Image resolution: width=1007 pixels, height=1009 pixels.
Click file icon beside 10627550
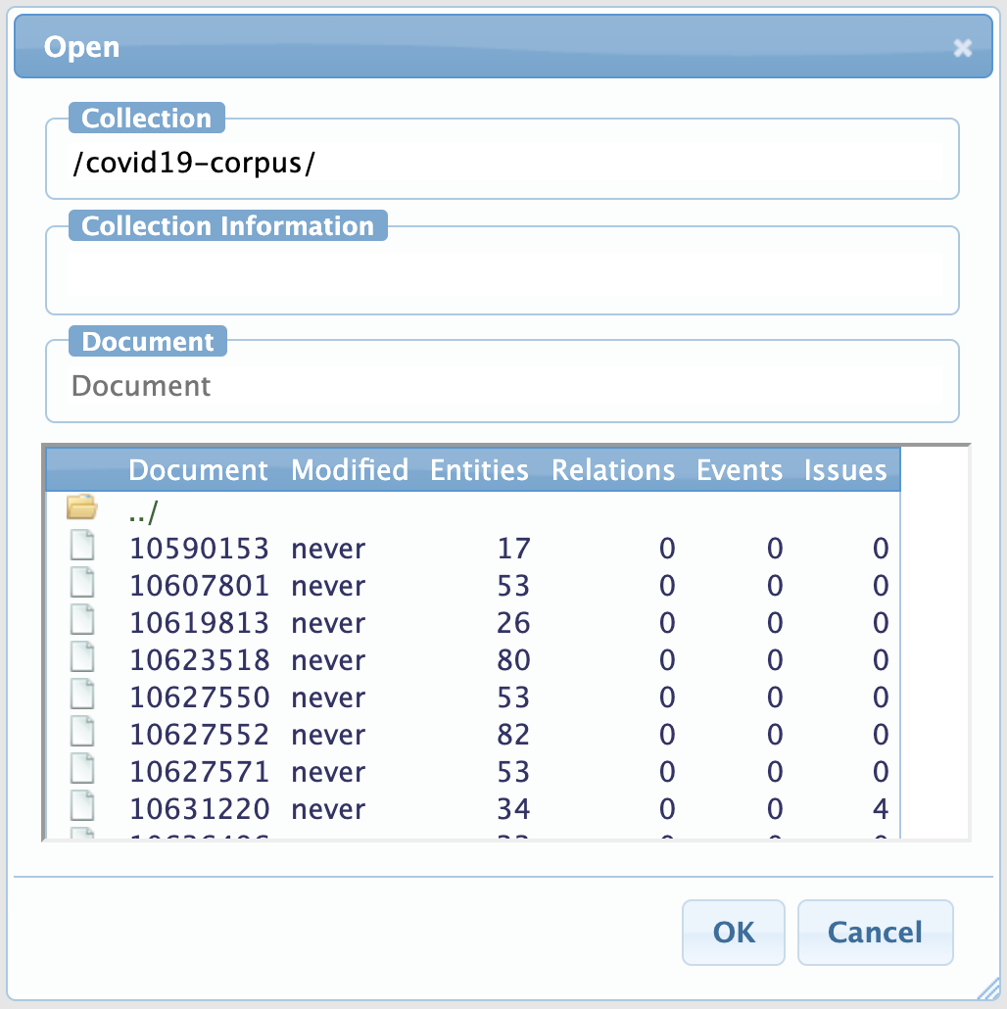tap(83, 697)
